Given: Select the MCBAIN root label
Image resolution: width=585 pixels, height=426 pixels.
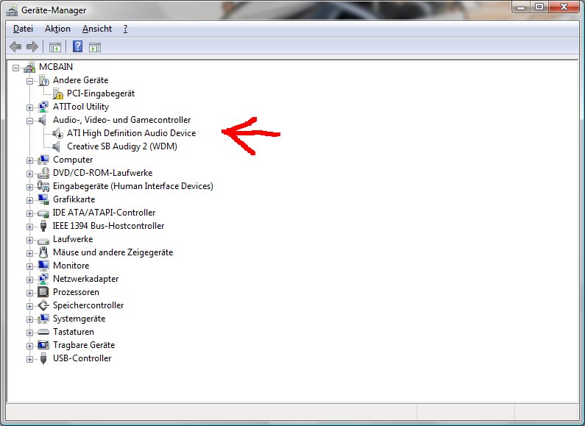Looking at the screenshot, I should [x=56, y=67].
